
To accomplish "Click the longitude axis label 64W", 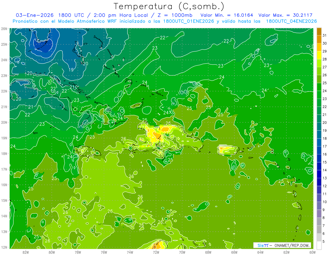I will [260, 252].
